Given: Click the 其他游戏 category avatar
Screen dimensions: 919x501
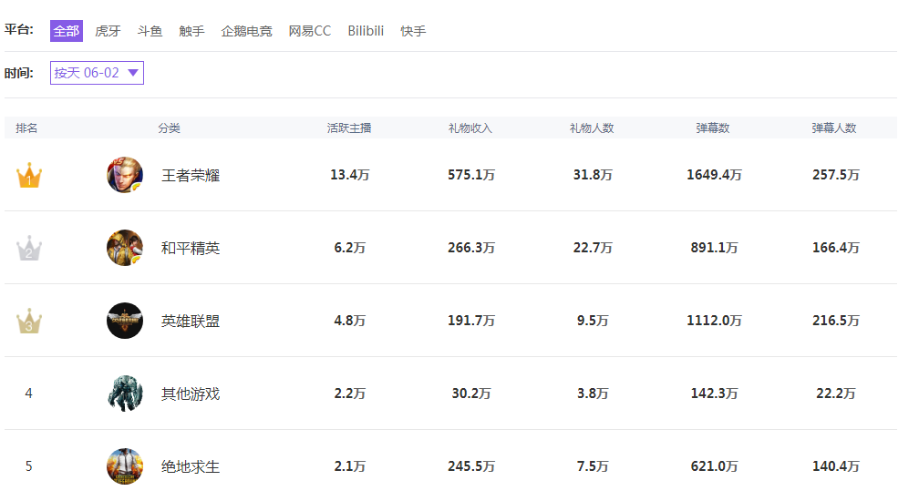Looking at the screenshot, I should pyautogui.click(x=125, y=394).
